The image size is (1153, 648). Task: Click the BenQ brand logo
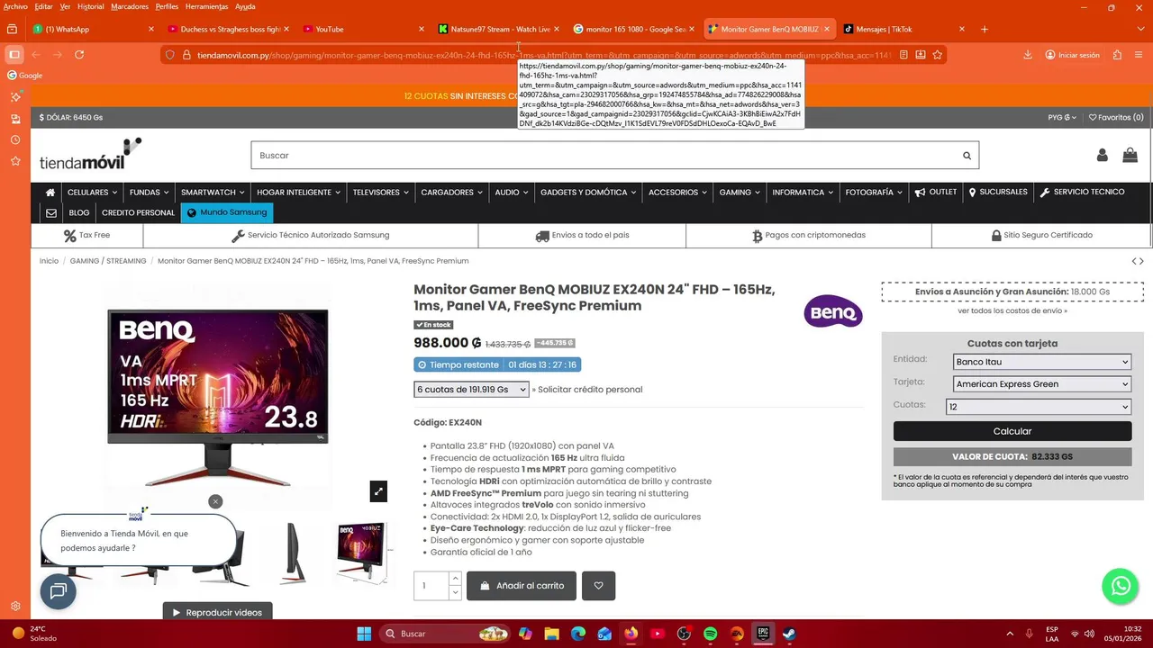(833, 312)
